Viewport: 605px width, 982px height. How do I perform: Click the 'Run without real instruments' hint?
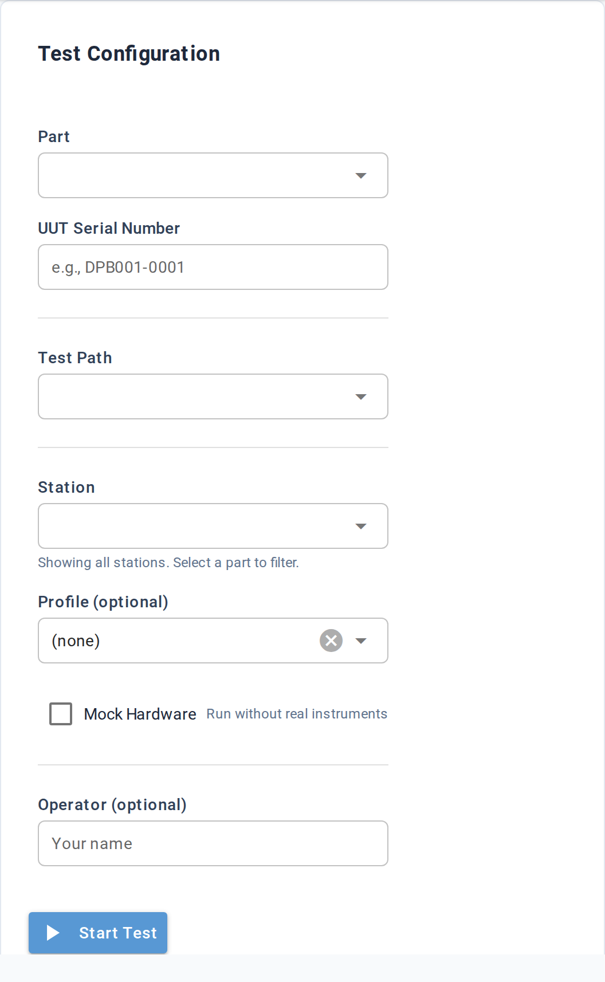pos(297,714)
